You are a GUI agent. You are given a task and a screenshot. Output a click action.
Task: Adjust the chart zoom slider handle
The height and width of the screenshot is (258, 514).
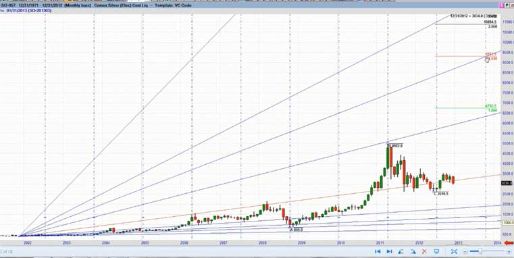(x=480, y=251)
